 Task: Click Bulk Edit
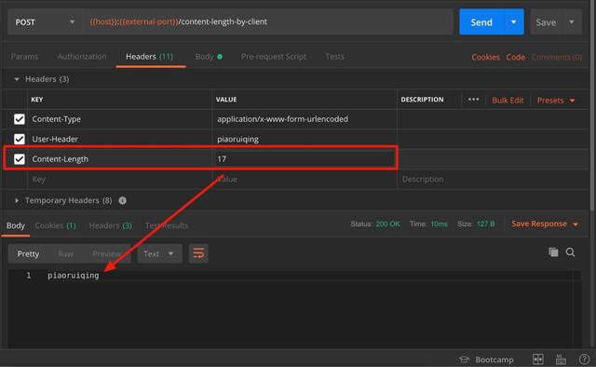508,101
